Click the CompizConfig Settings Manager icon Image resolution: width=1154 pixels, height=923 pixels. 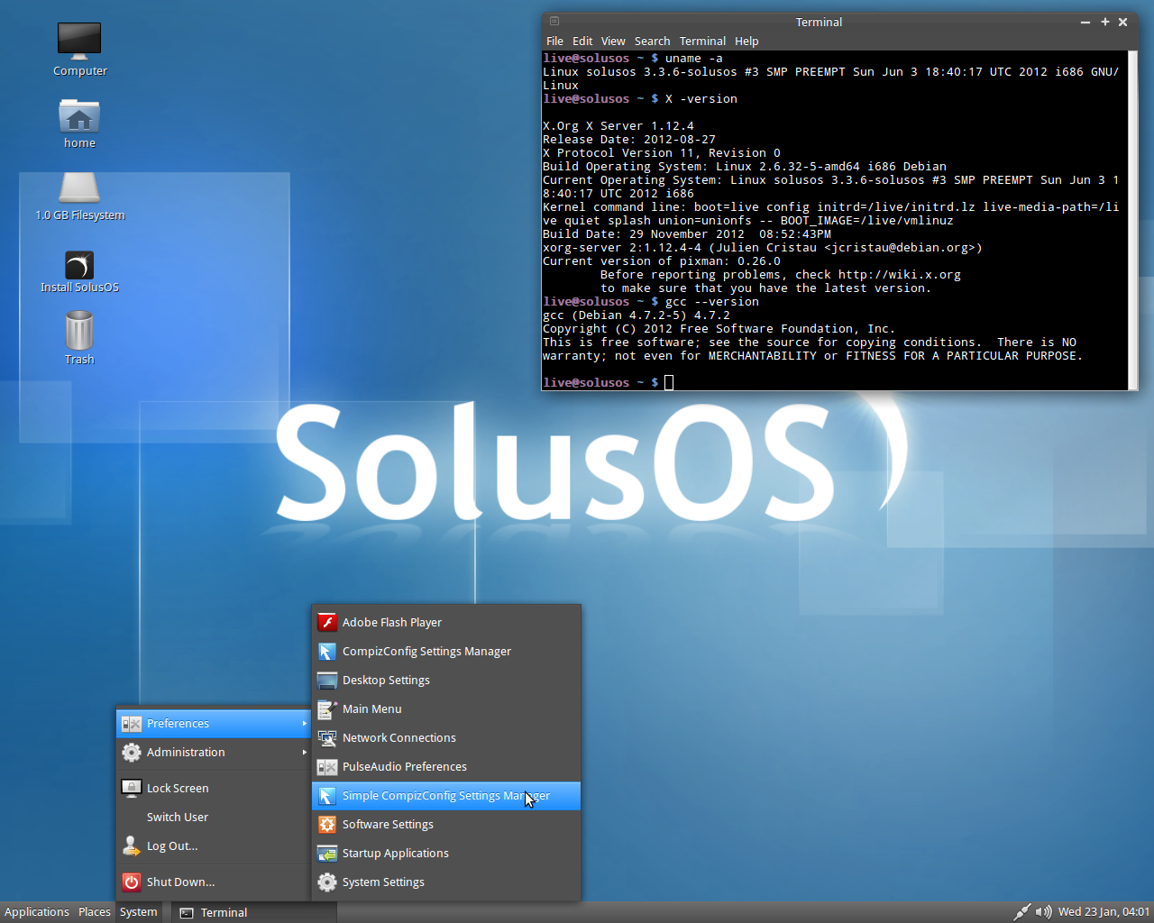click(x=327, y=651)
